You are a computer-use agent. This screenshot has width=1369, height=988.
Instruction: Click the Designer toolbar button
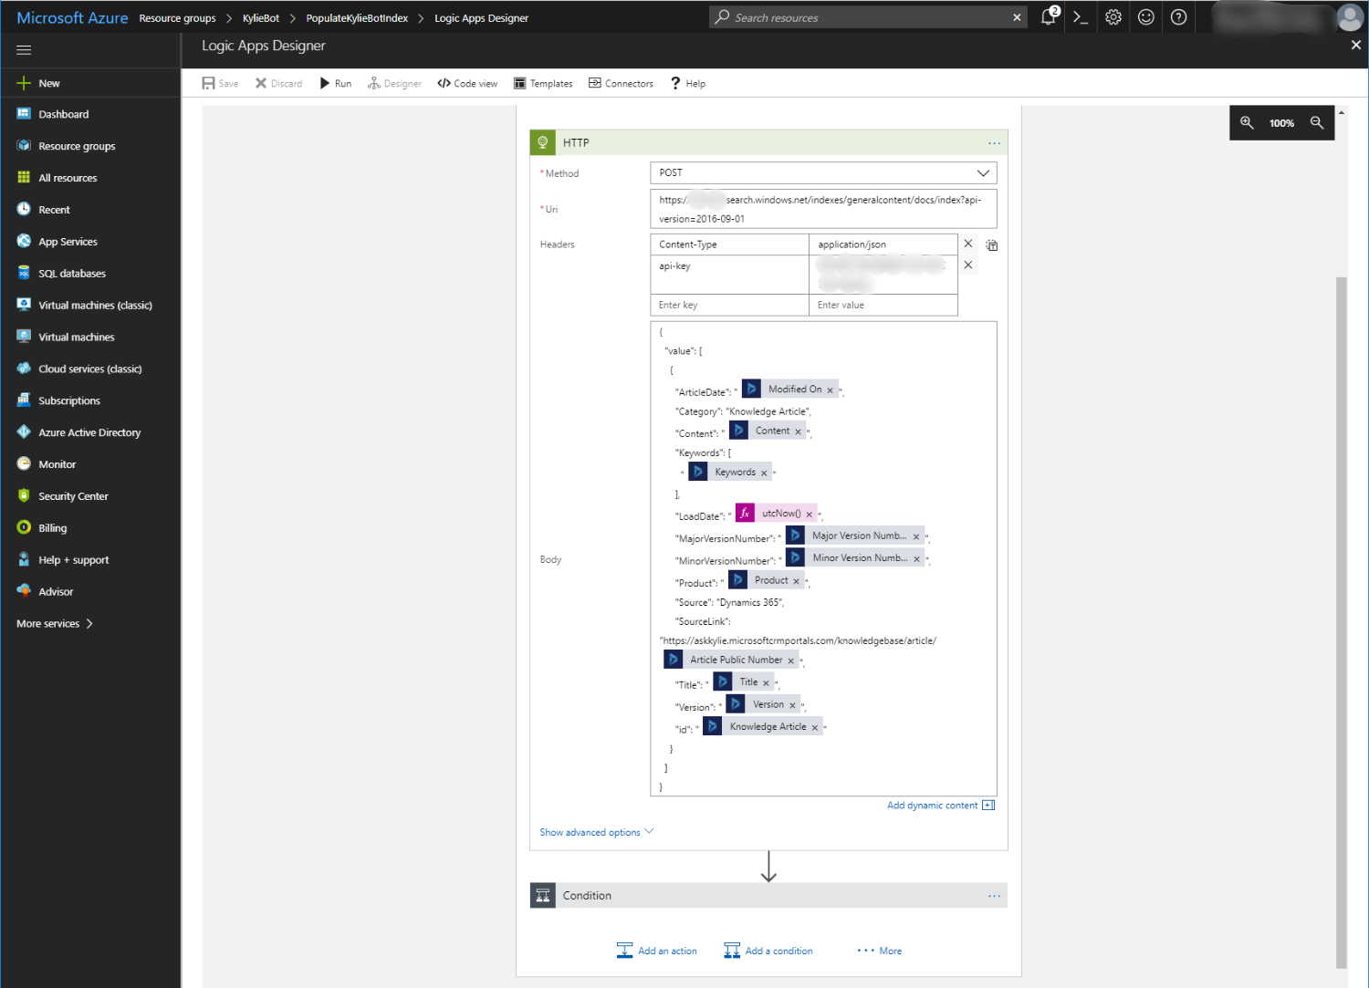click(x=394, y=83)
